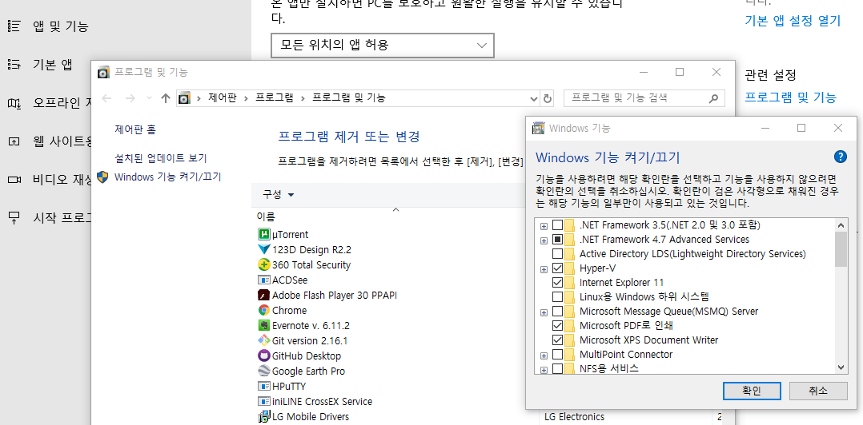This screenshot has height=425, width=863.
Task: Click the µTorrent program icon
Action: [x=263, y=234]
